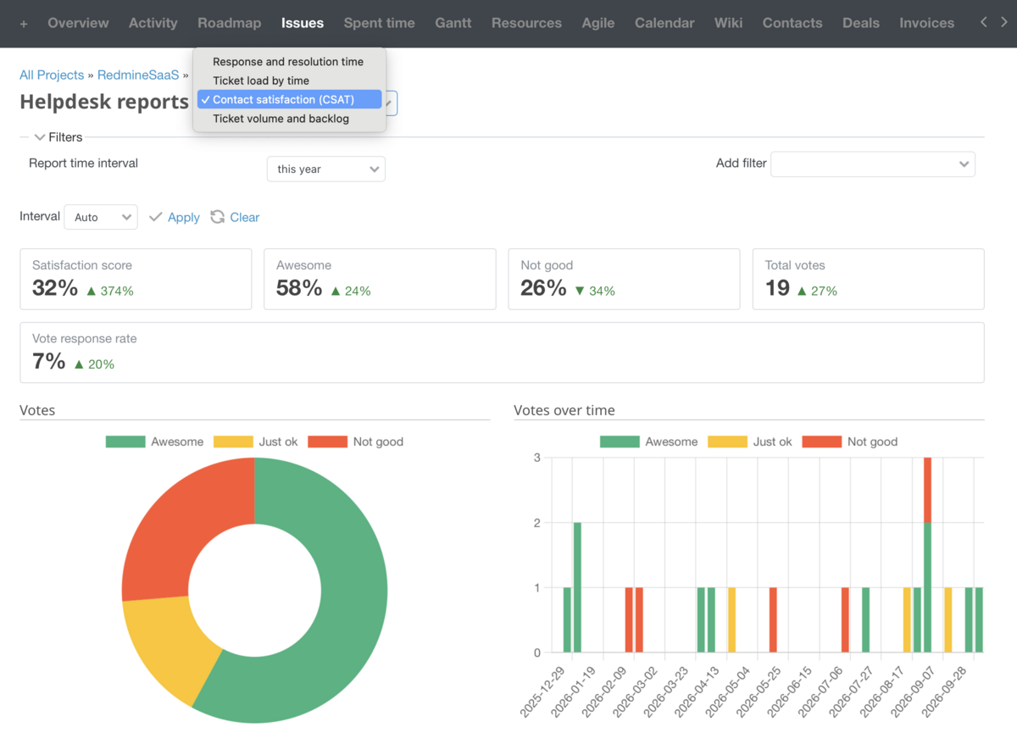Image resolution: width=1017 pixels, height=744 pixels.
Task: Toggle Just ok legend swatch in Votes chart
Action: 233,441
